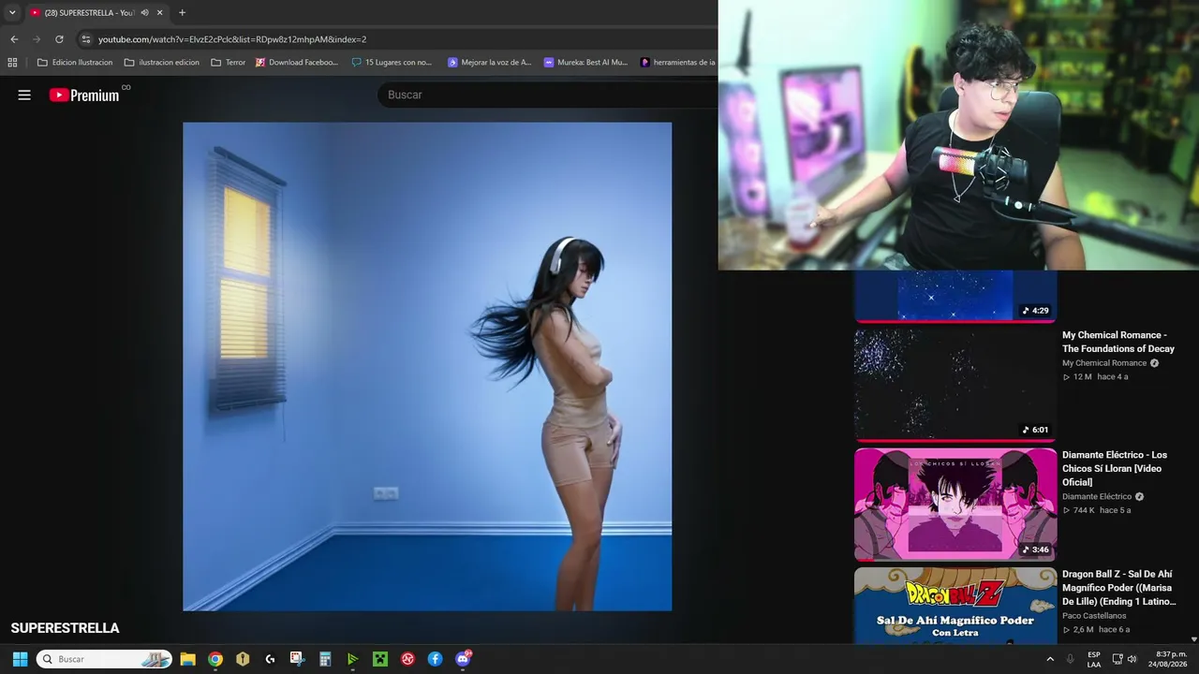
Task: Open the Chrome apps grid shortcut
Action: [12, 63]
